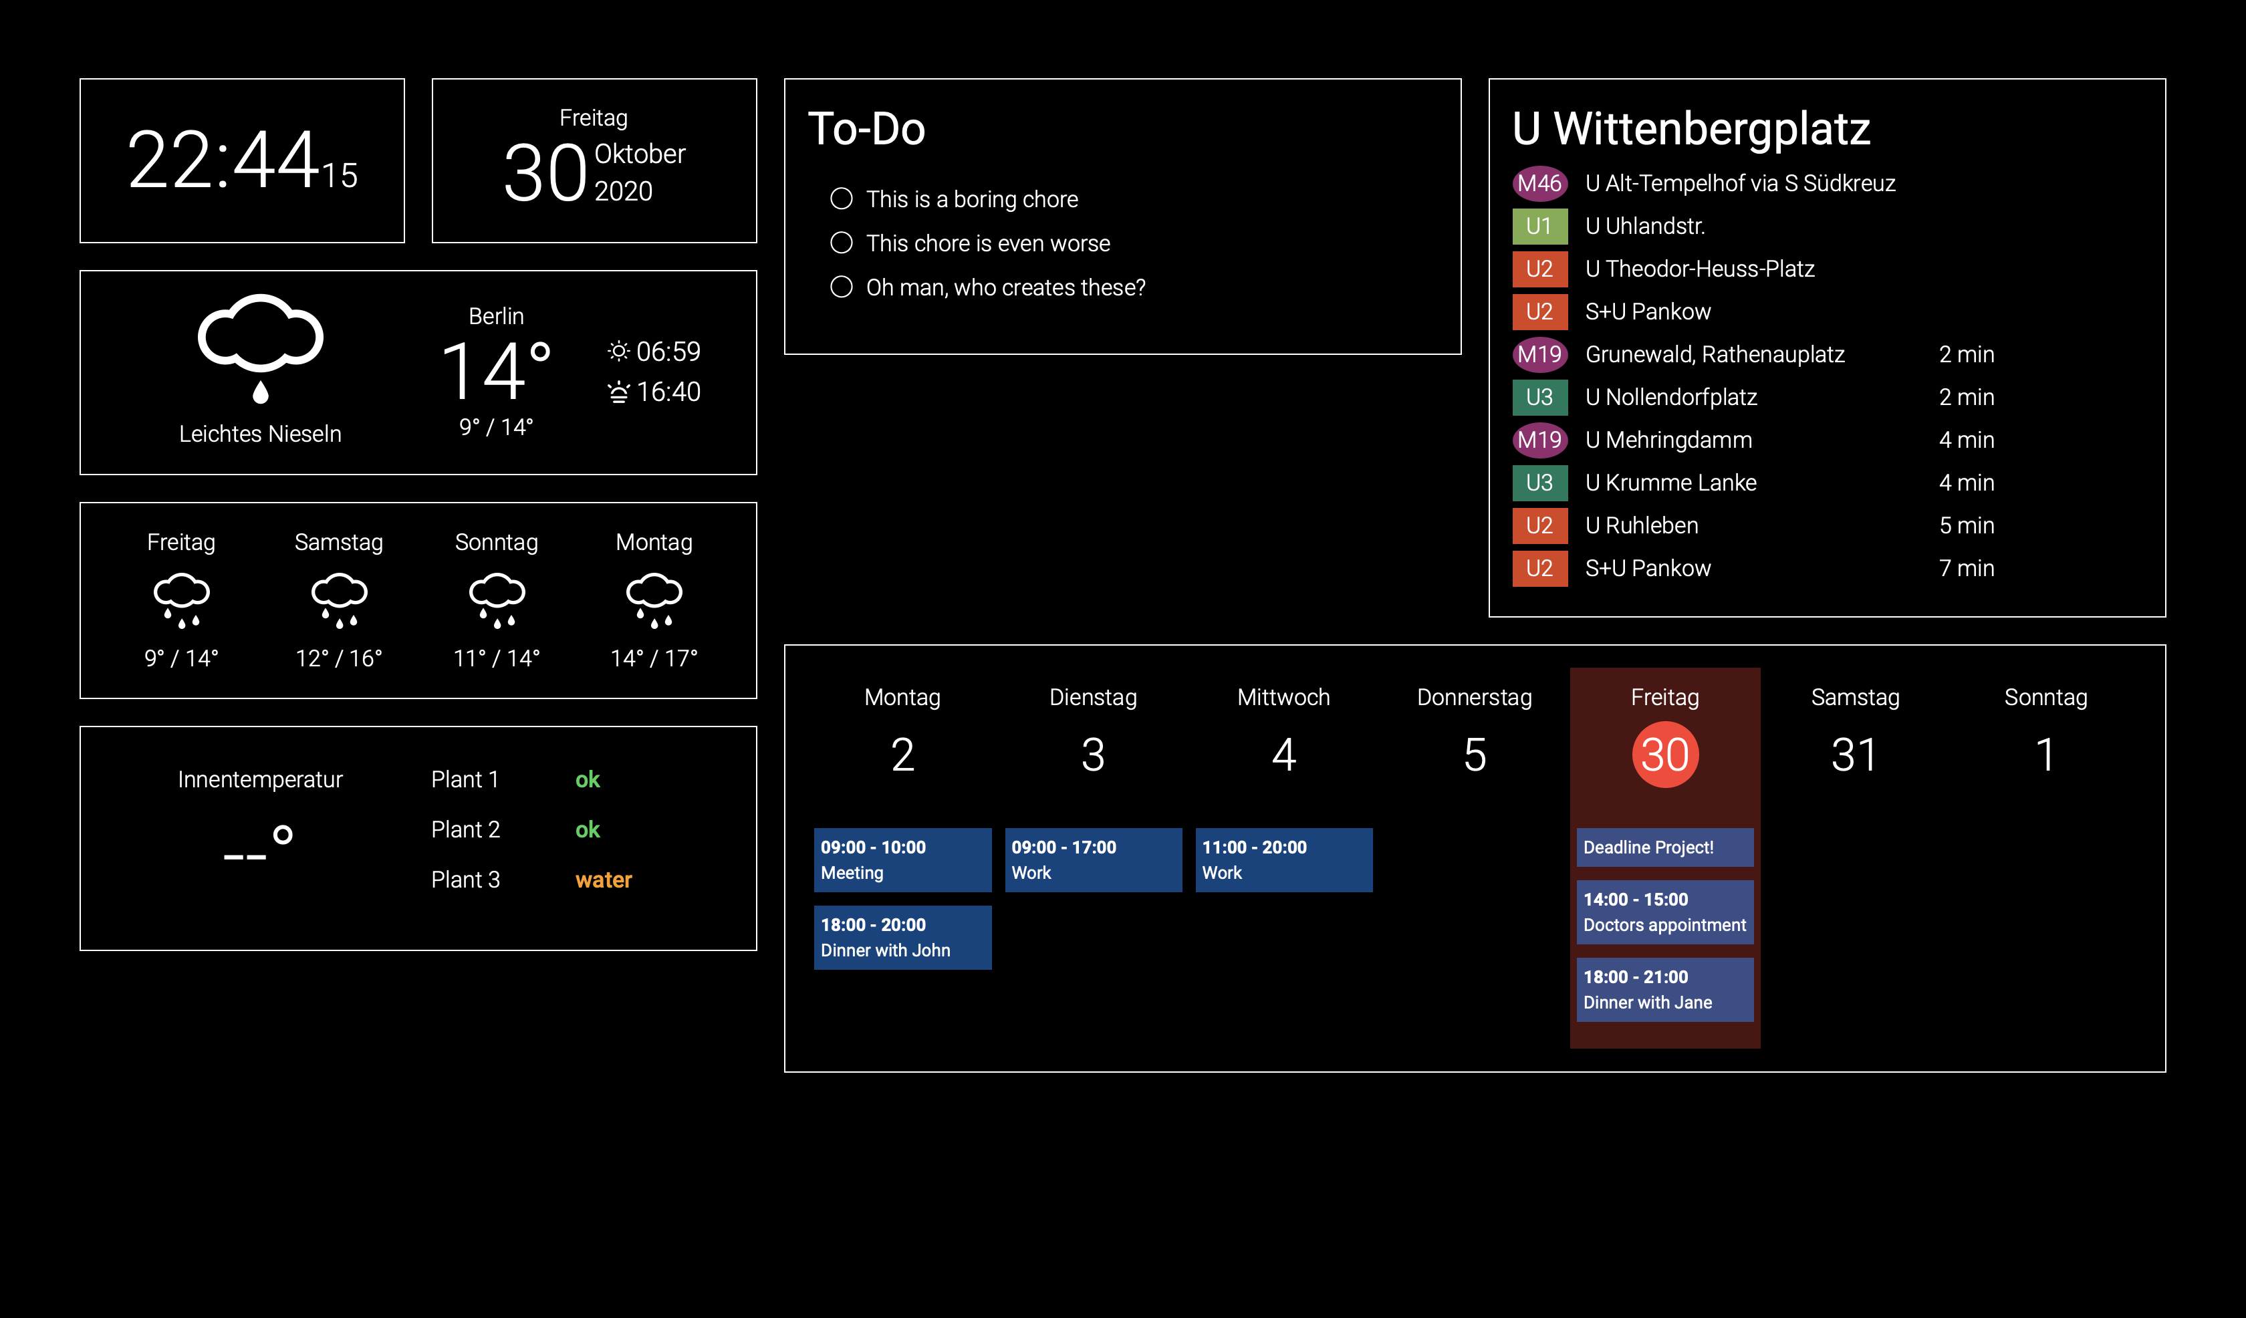This screenshot has height=1318, width=2246.
Task: Select the Donnerstag 5 calendar day
Action: [1474, 754]
